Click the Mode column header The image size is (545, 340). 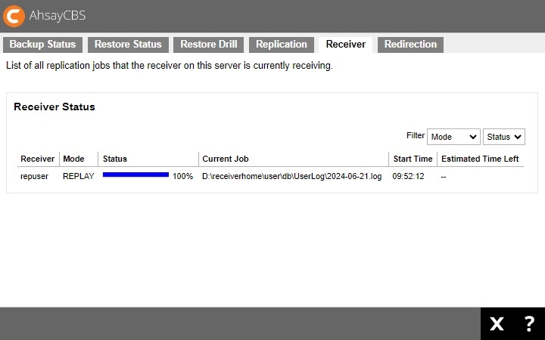click(73, 159)
